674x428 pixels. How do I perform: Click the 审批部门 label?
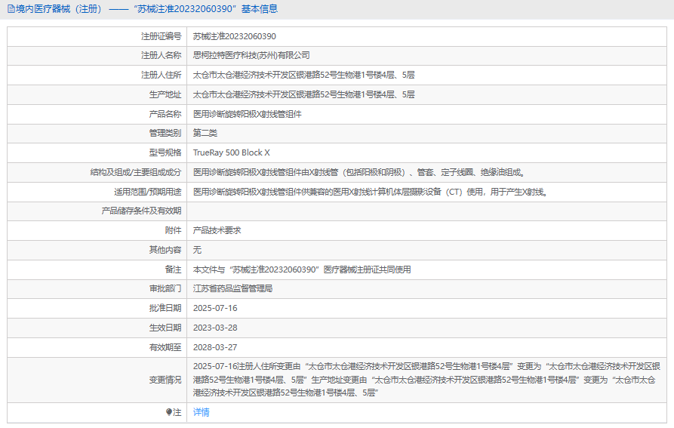point(165,289)
